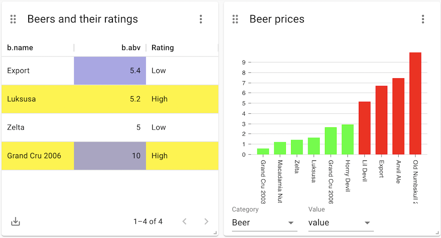Open the three-dot menu of the Beers and their ratings card
Image resolution: width=441 pixels, height=238 pixels.
[x=201, y=19]
